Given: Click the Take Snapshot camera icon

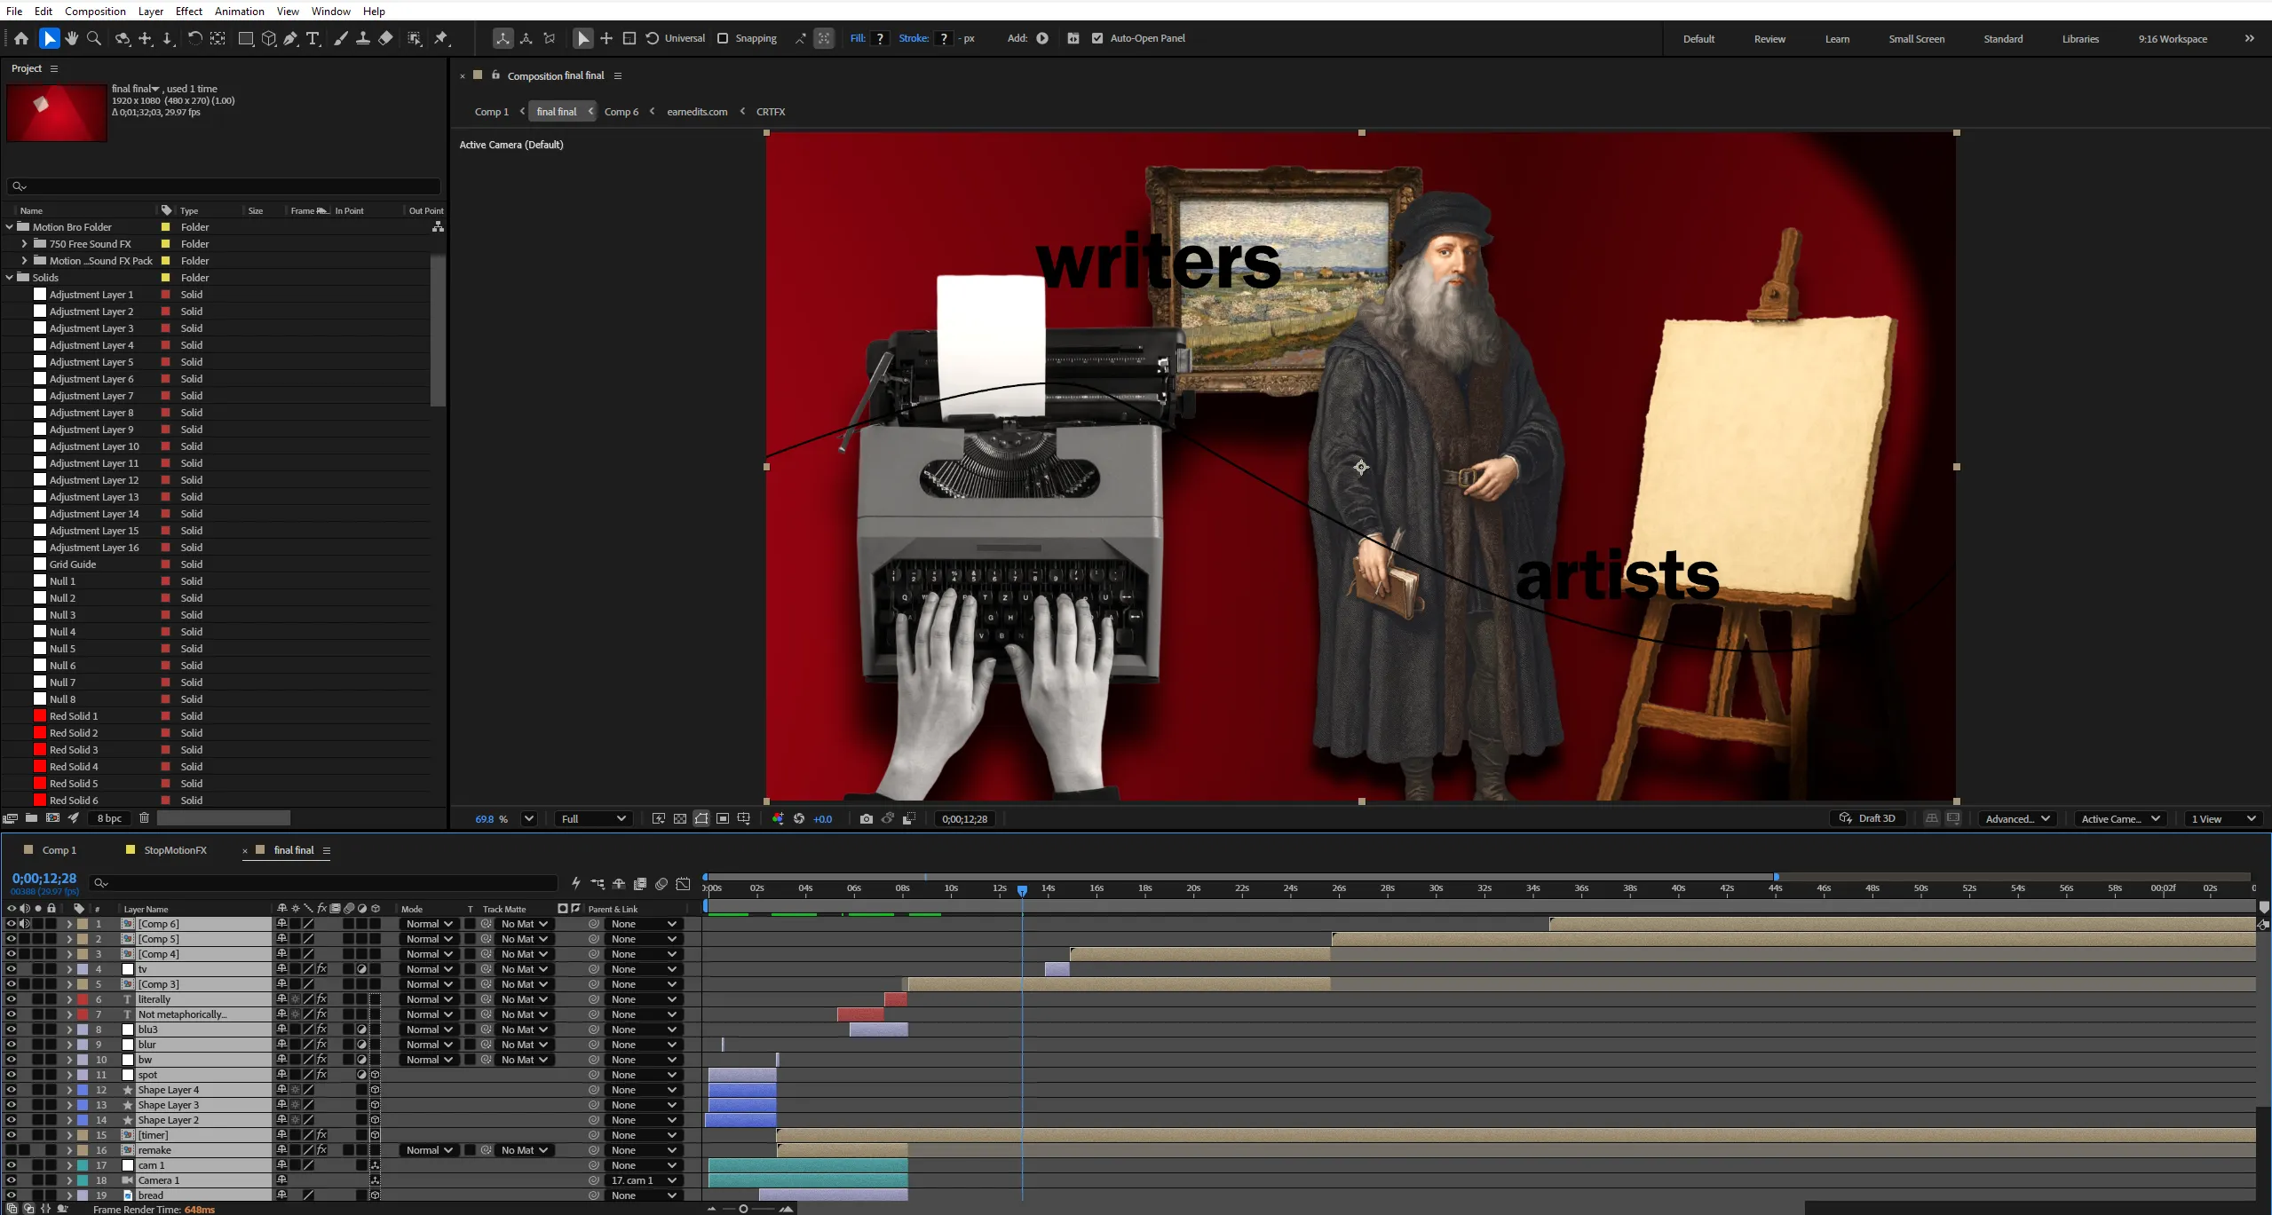Looking at the screenshot, I should [867, 818].
